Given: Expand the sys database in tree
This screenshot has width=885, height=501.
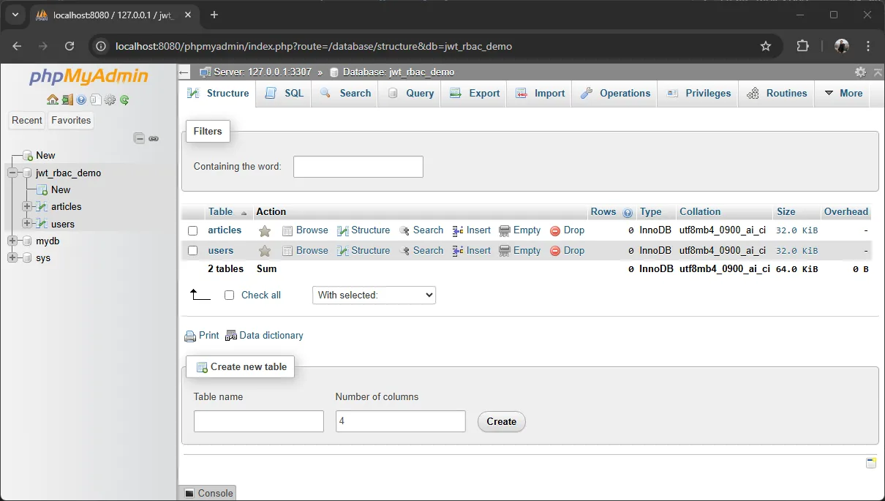Looking at the screenshot, I should click(12, 257).
